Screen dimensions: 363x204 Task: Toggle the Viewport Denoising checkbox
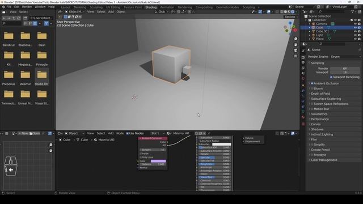331,77
